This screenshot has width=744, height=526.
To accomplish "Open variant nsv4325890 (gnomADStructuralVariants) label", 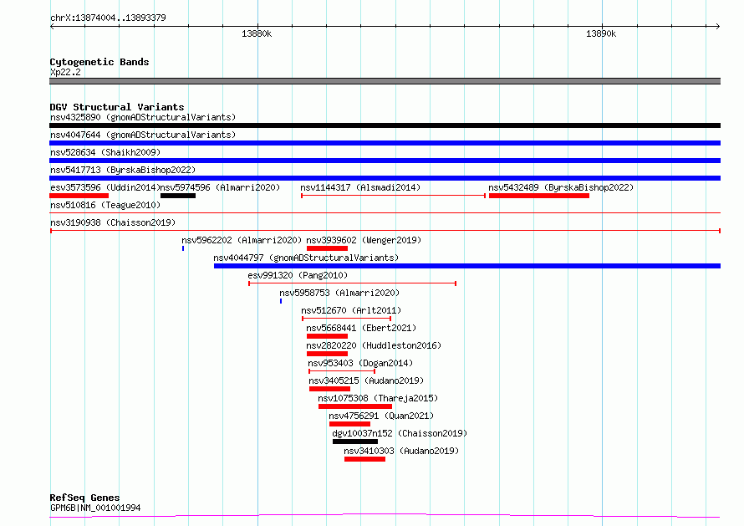I will (x=143, y=117).
